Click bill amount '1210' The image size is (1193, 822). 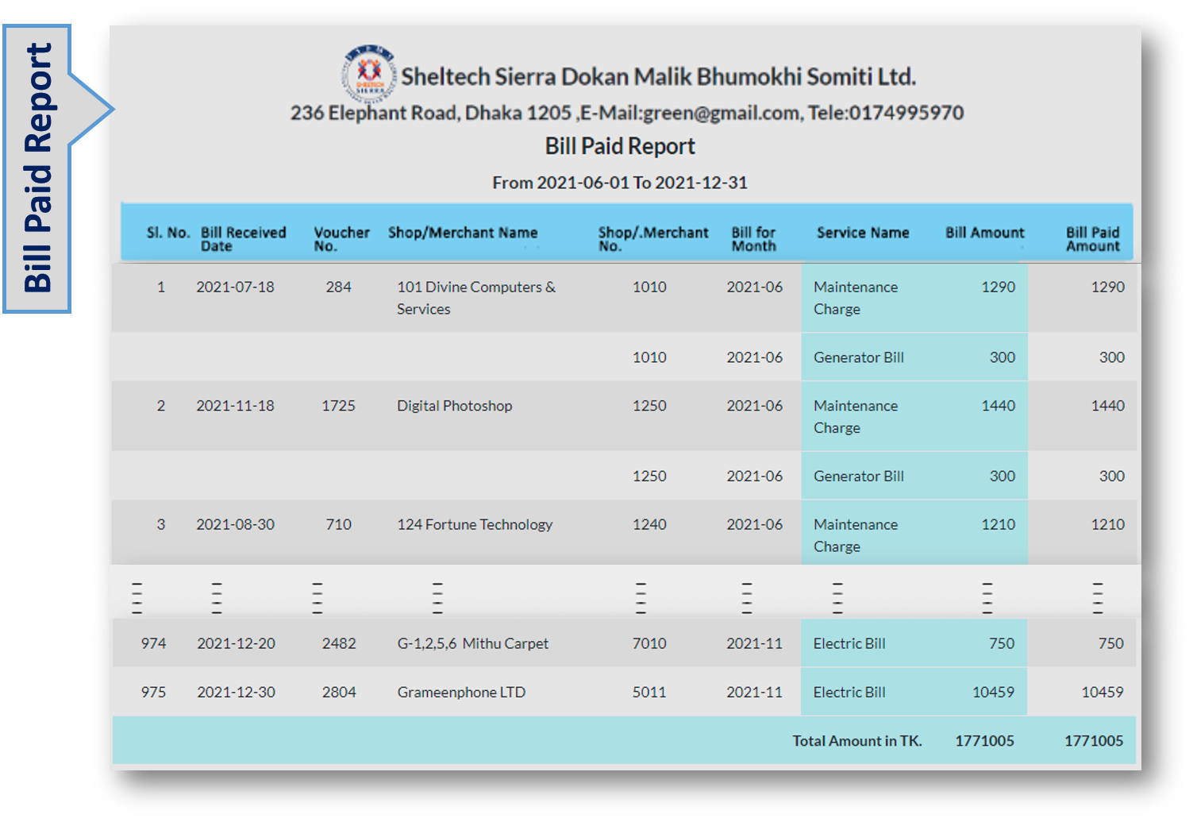[999, 524]
